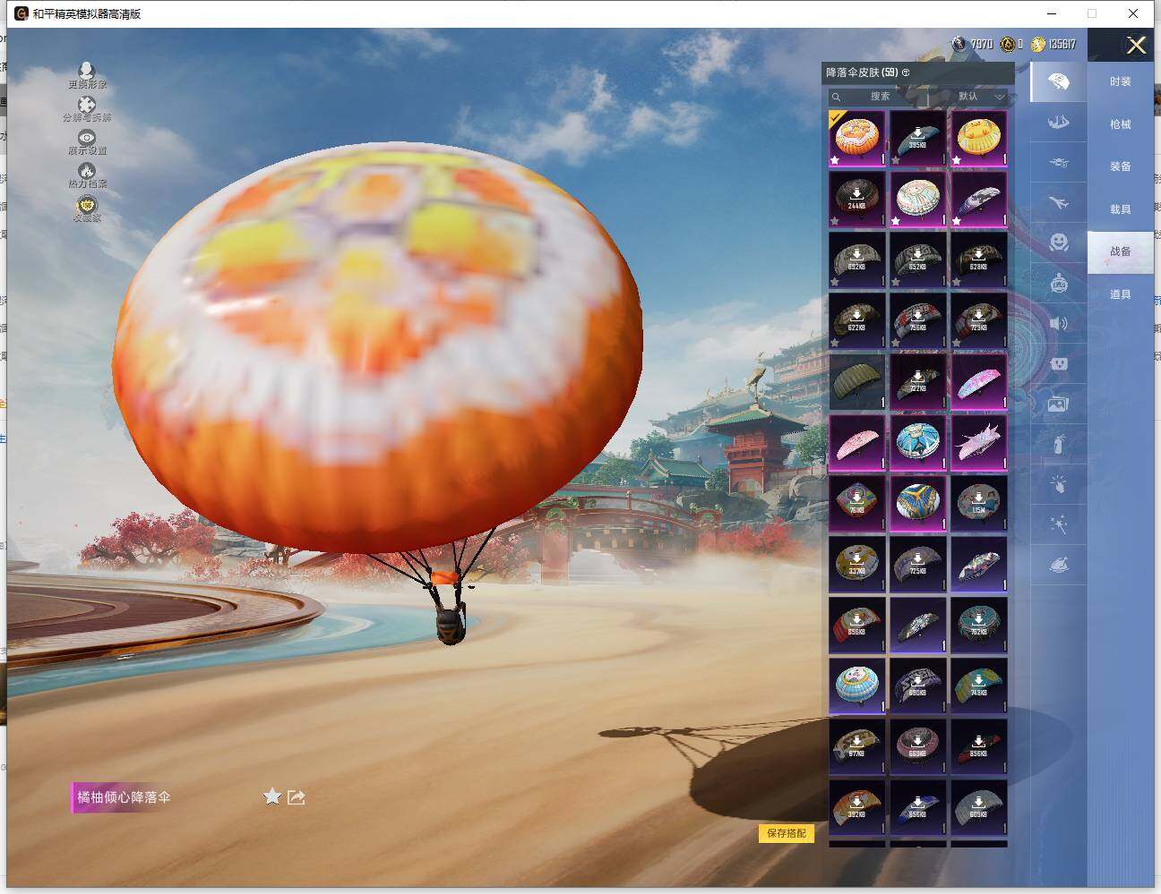The image size is (1161, 894).
Task: Select the parachute skins category icon
Action: click(x=1058, y=81)
